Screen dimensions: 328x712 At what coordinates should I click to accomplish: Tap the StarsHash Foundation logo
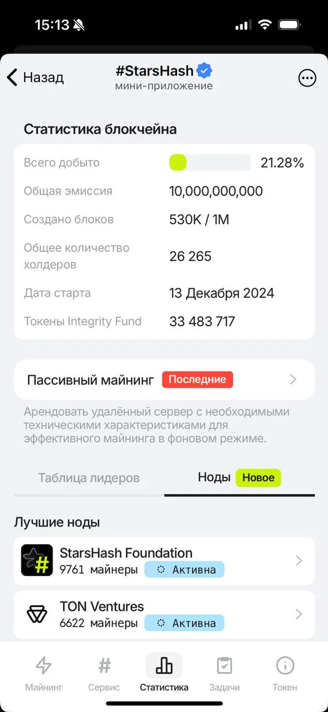pyautogui.click(x=37, y=560)
